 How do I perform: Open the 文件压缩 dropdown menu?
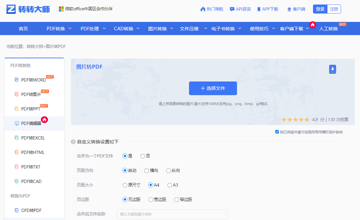[190, 28]
